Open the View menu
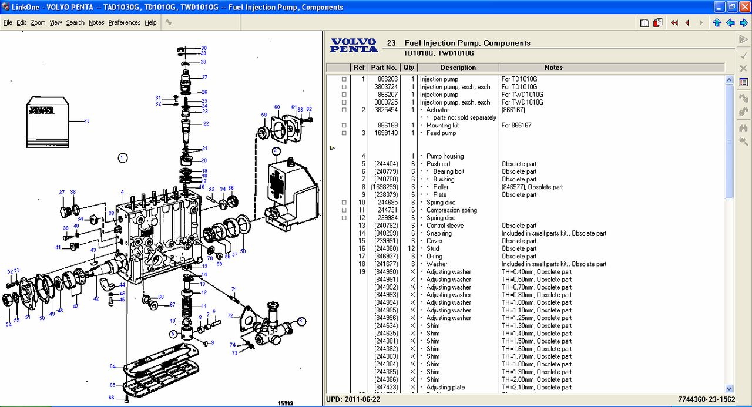The image size is (752, 407). point(56,22)
